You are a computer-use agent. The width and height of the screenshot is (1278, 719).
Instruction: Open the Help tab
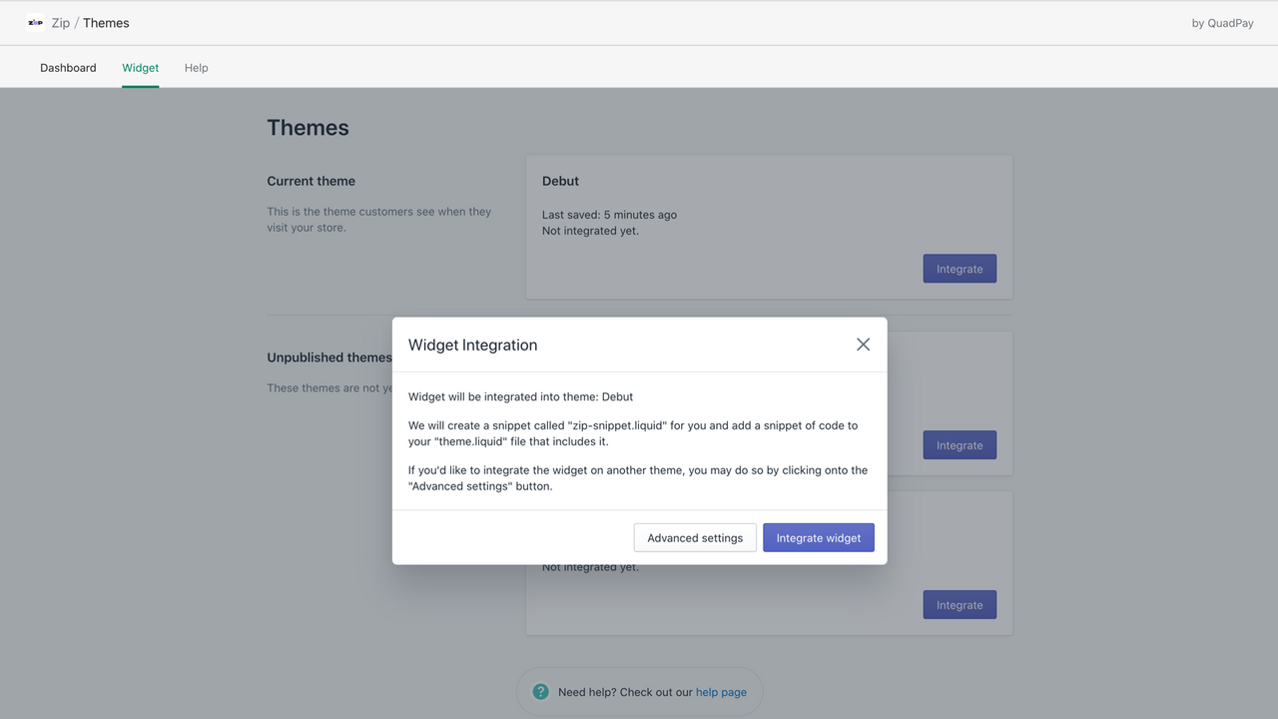[196, 67]
